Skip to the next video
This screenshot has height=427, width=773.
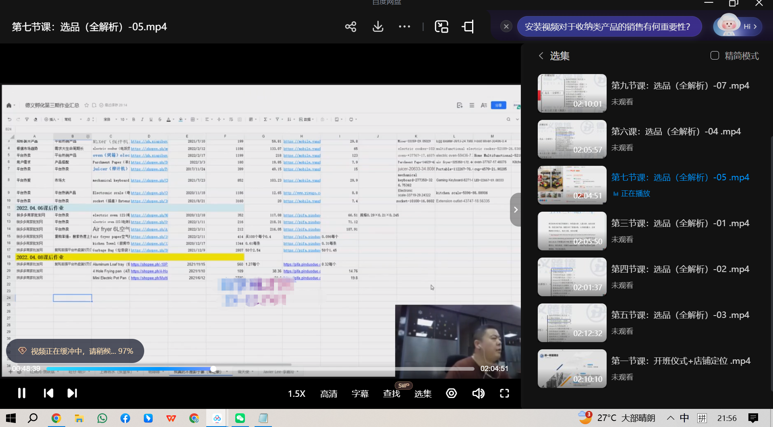tap(72, 393)
